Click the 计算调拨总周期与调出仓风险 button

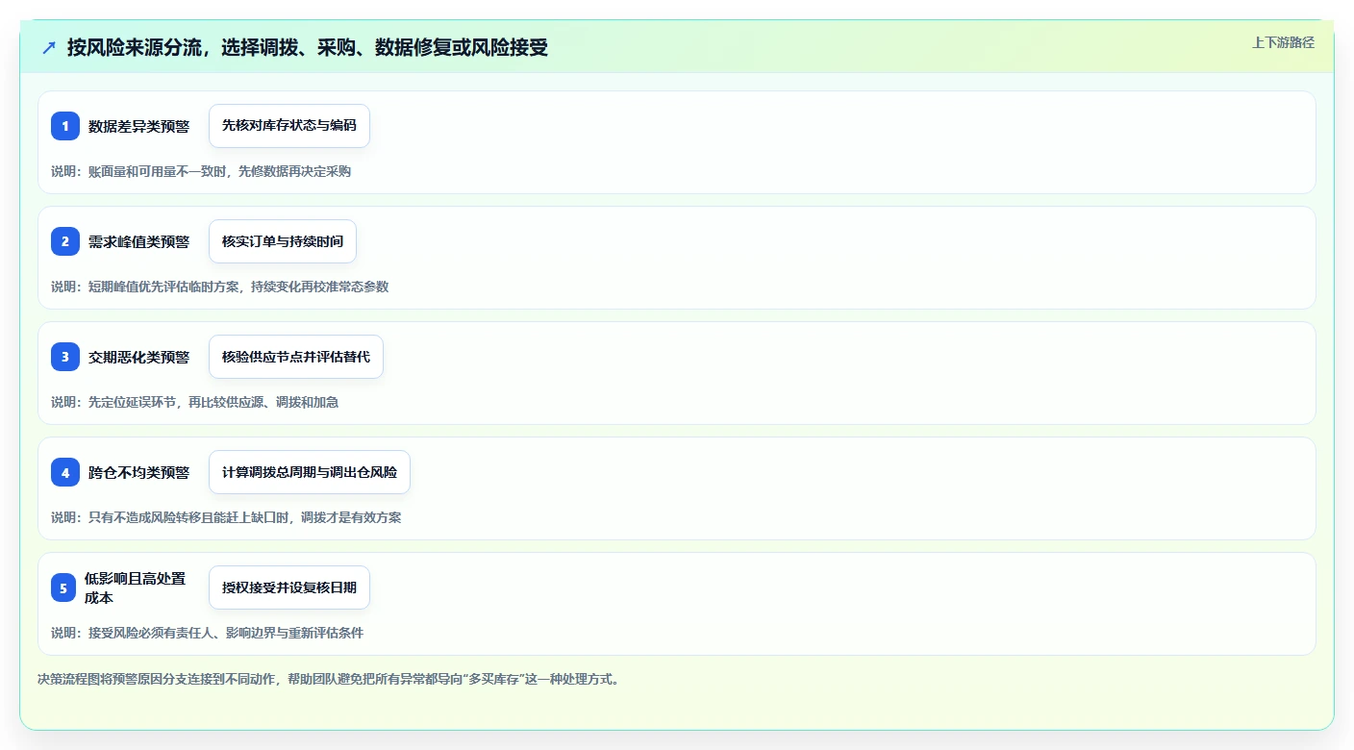tap(310, 472)
